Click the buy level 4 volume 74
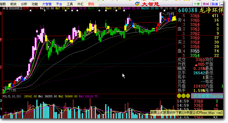The image size is (228, 123). [x=216, y=51]
